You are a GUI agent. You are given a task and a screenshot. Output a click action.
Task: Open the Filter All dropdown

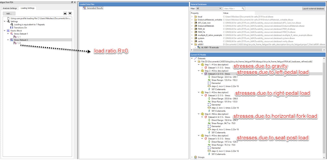tap(209, 8)
